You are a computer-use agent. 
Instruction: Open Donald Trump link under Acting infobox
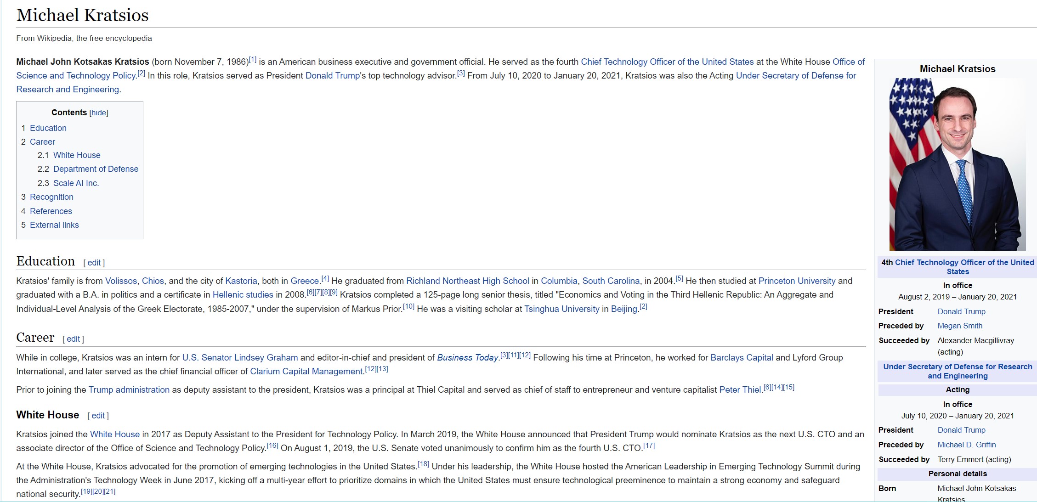point(962,430)
